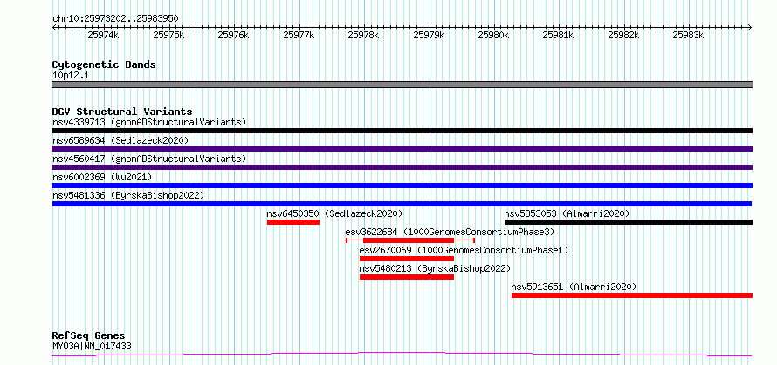Click the 25974k ruler tick label
The width and height of the screenshot is (777, 365).
point(103,35)
